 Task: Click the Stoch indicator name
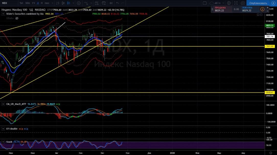9,142
